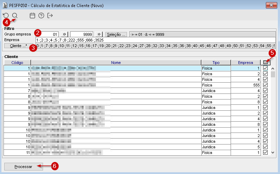This screenshot has width=280, height=174.
Task: Sort by the Tipo column header
Action: pyautogui.click(x=216, y=63)
